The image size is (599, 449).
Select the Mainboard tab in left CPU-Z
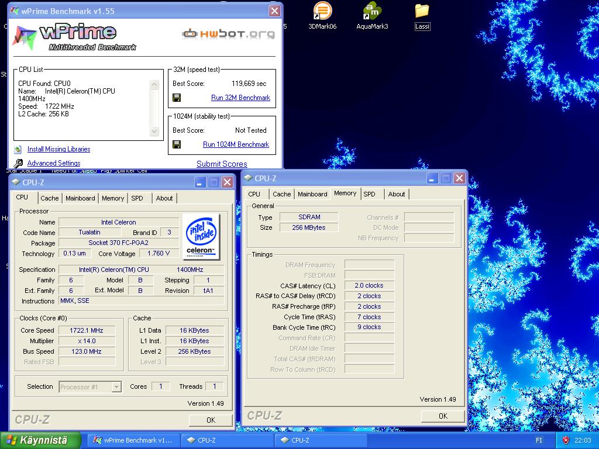(x=80, y=199)
